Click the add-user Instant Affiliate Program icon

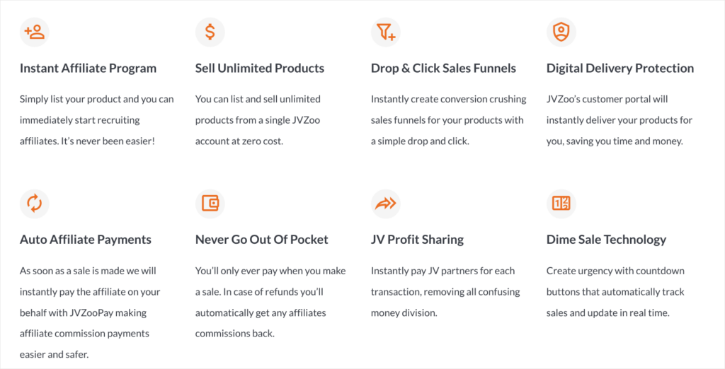pyautogui.click(x=34, y=32)
